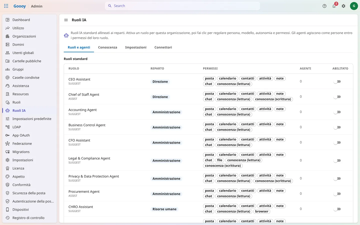Image resolution: width=360 pixels, height=225 pixels.
Task: Click the Dispositivi phone icon
Action: (x=7, y=209)
